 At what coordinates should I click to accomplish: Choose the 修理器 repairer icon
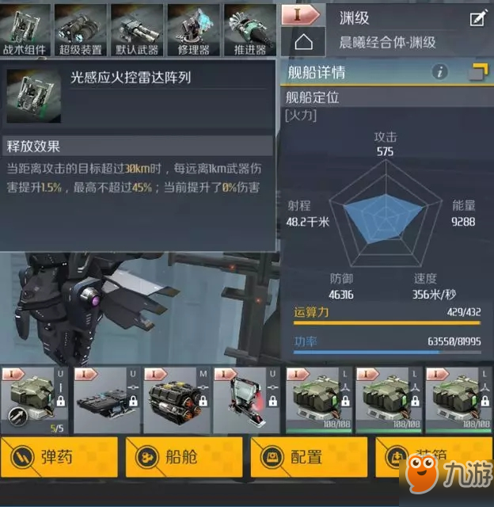click(193, 30)
